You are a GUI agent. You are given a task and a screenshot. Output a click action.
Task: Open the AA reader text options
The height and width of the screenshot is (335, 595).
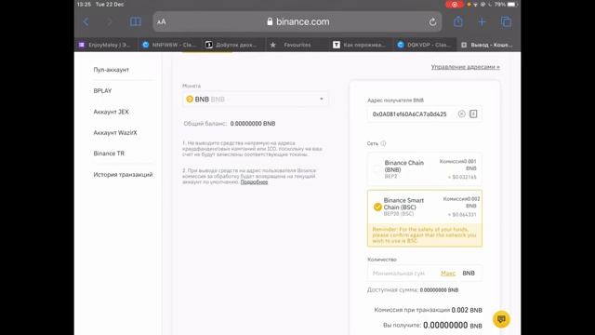point(161,22)
